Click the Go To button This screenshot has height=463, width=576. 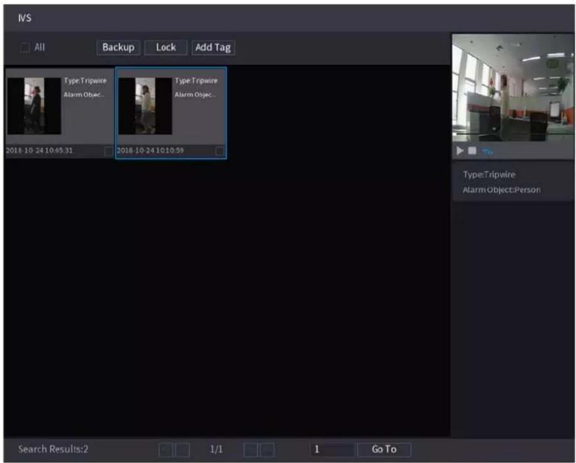[384, 449]
